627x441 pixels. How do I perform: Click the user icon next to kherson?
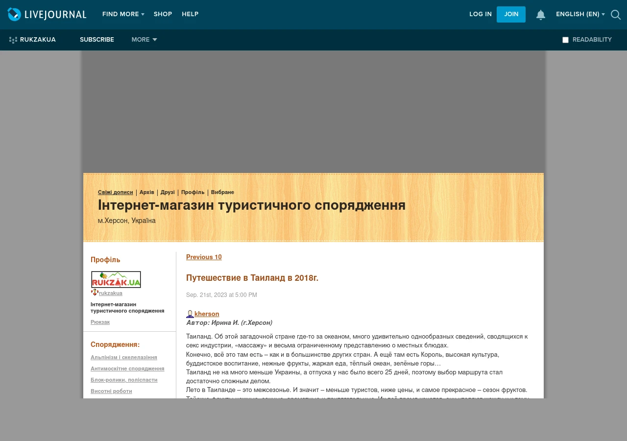[190, 314]
